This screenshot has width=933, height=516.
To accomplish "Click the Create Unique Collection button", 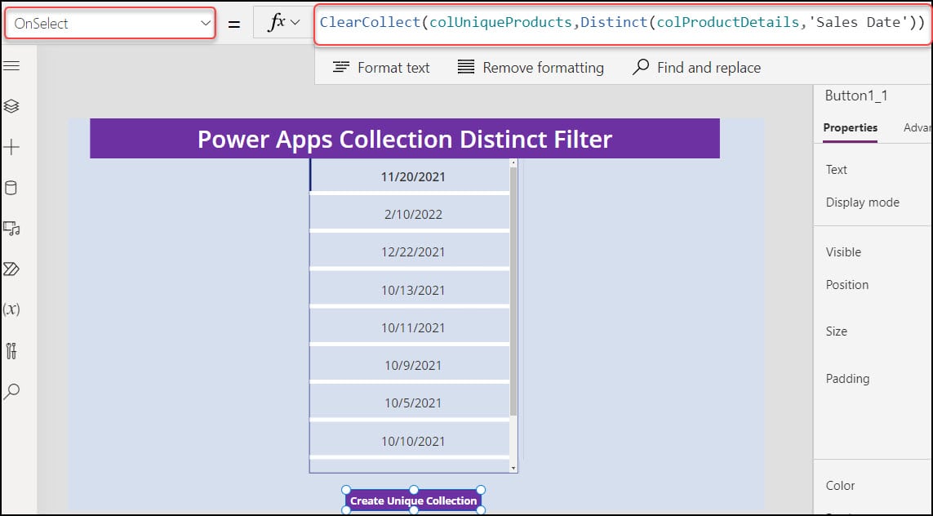I will [413, 500].
